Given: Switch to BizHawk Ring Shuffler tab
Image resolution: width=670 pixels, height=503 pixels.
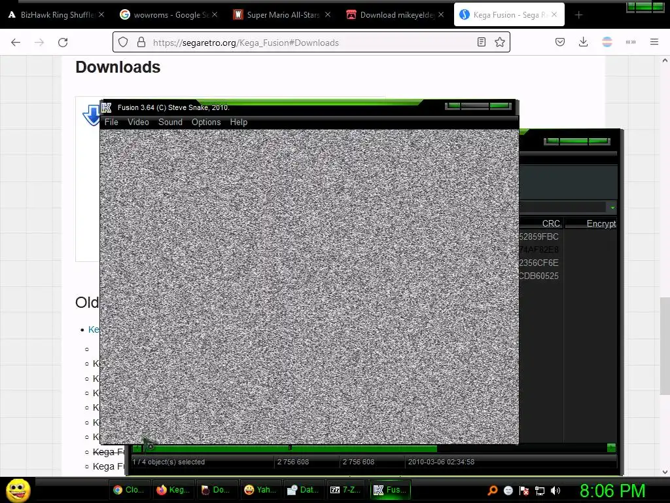Looking at the screenshot, I should pyautogui.click(x=57, y=15).
